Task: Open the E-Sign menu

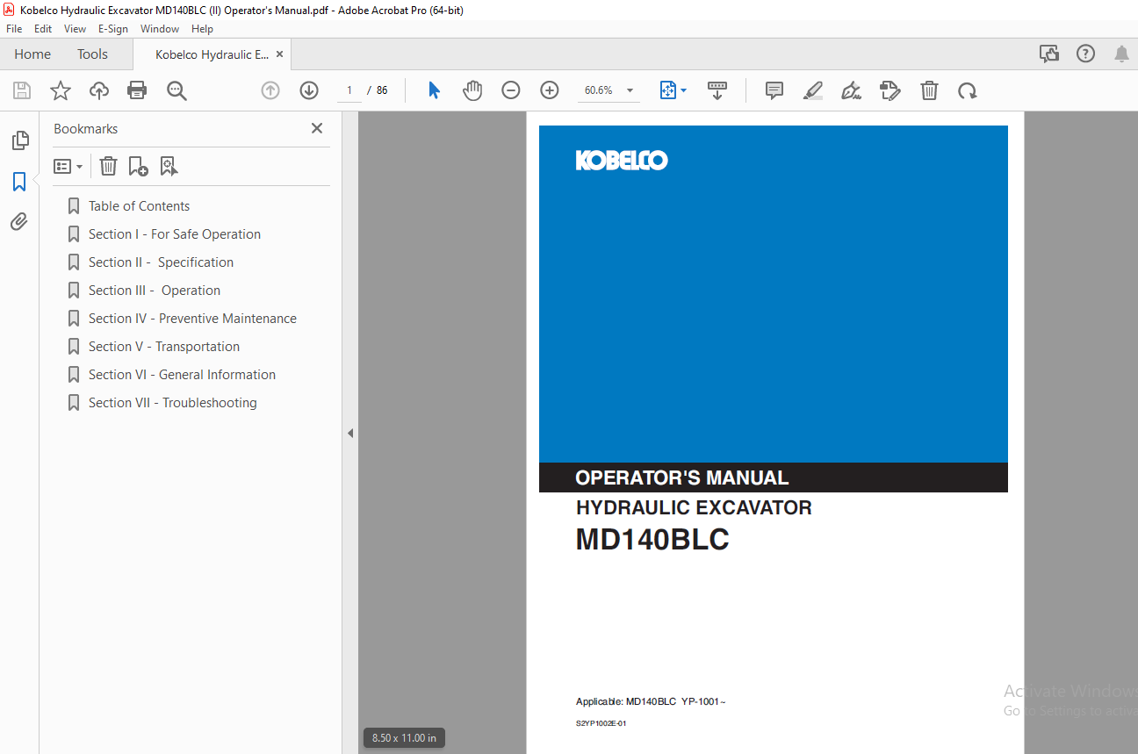Action: pos(113,29)
